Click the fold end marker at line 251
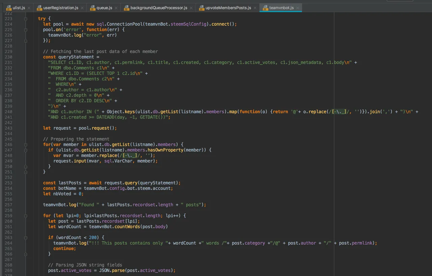432x276 pixels. pyautogui.click(x=26, y=172)
